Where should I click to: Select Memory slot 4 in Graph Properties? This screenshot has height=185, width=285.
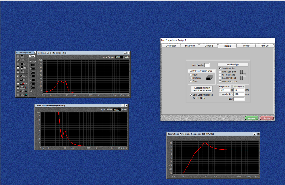pyautogui.click(x=33, y=76)
